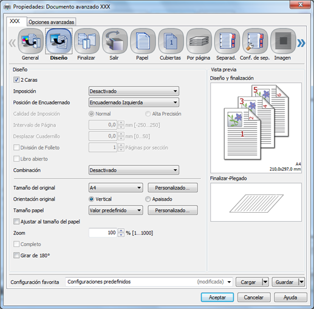Image resolution: width=314 pixels, height=309 pixels.
Task: Select the Papel icon
Action: coord(143,41)
